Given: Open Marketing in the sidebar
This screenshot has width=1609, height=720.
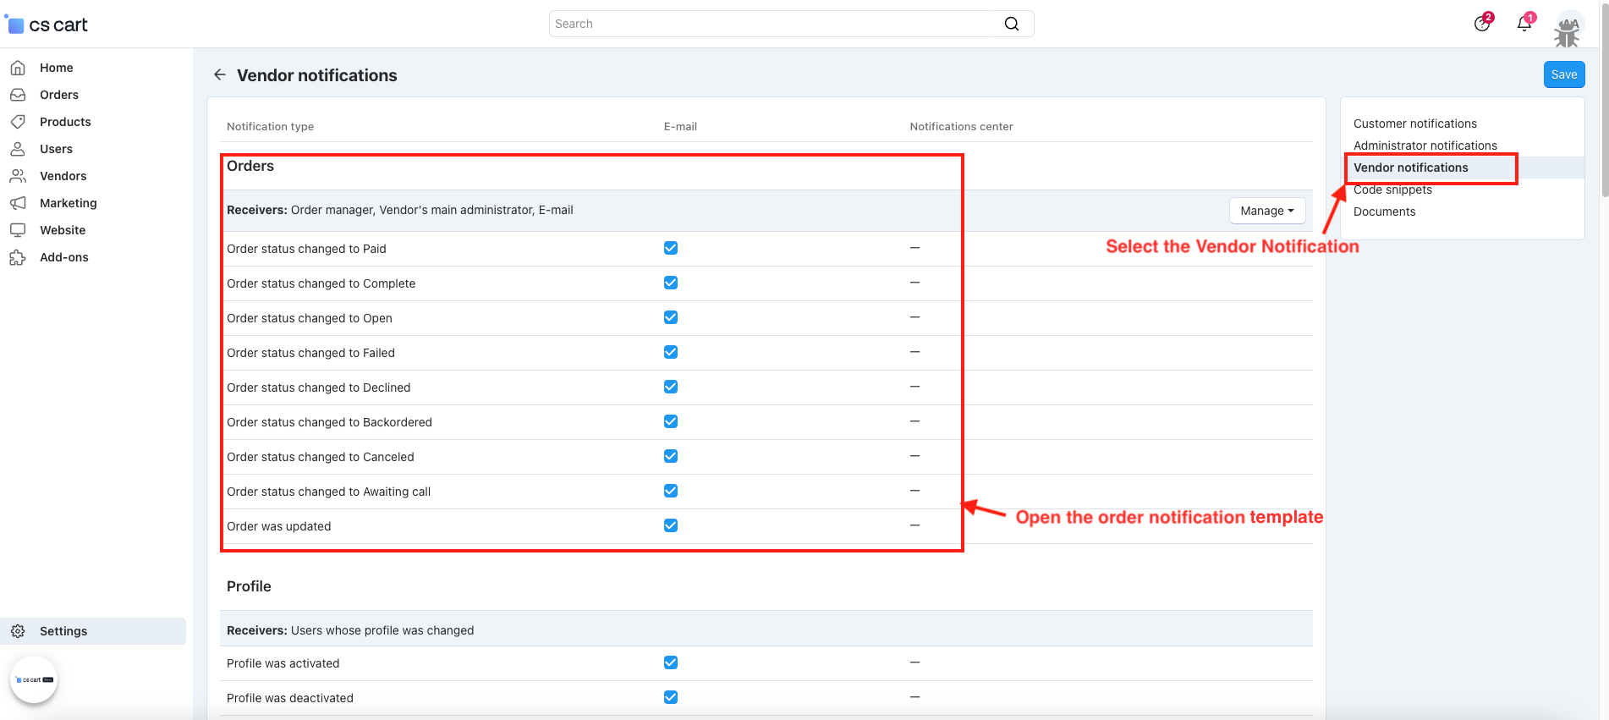Looking at the screenshot, I should pos(69,203).
